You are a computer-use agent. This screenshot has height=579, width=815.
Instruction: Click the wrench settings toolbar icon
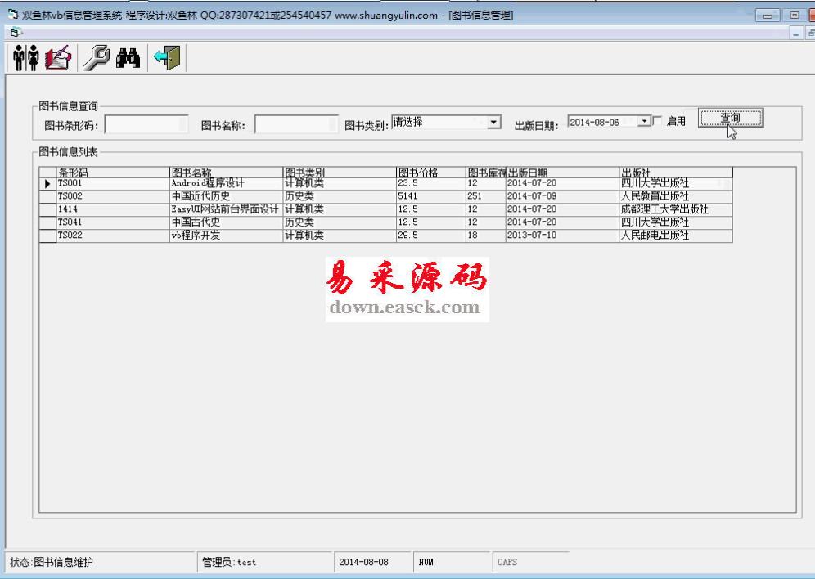pos(97,57)
